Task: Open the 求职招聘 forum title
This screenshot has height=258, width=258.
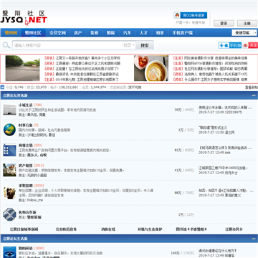Action: [x=26, y=186]
